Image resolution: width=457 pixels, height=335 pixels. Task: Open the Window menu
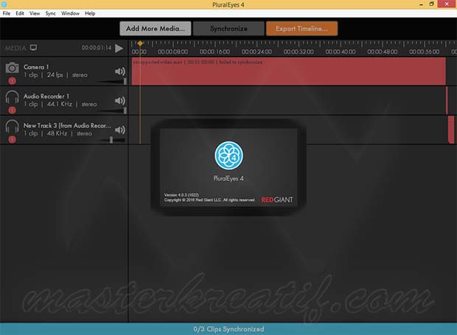(x=70, y=13)
